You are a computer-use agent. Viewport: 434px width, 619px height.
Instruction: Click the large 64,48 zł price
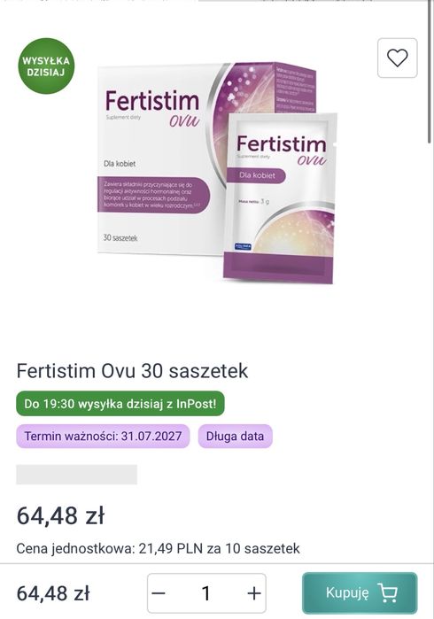pyautogui.click(x=61, y=515)
